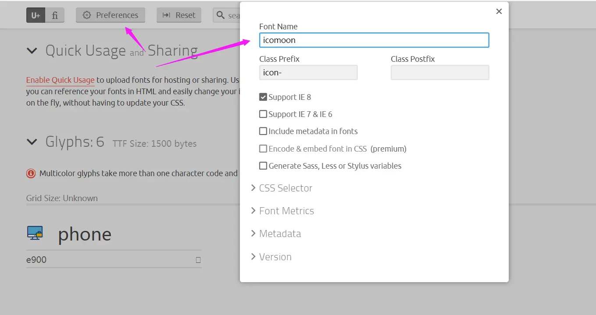596x315 pixels.
Task: Click the Class Prefix input field
Action: tap(308, 73)
